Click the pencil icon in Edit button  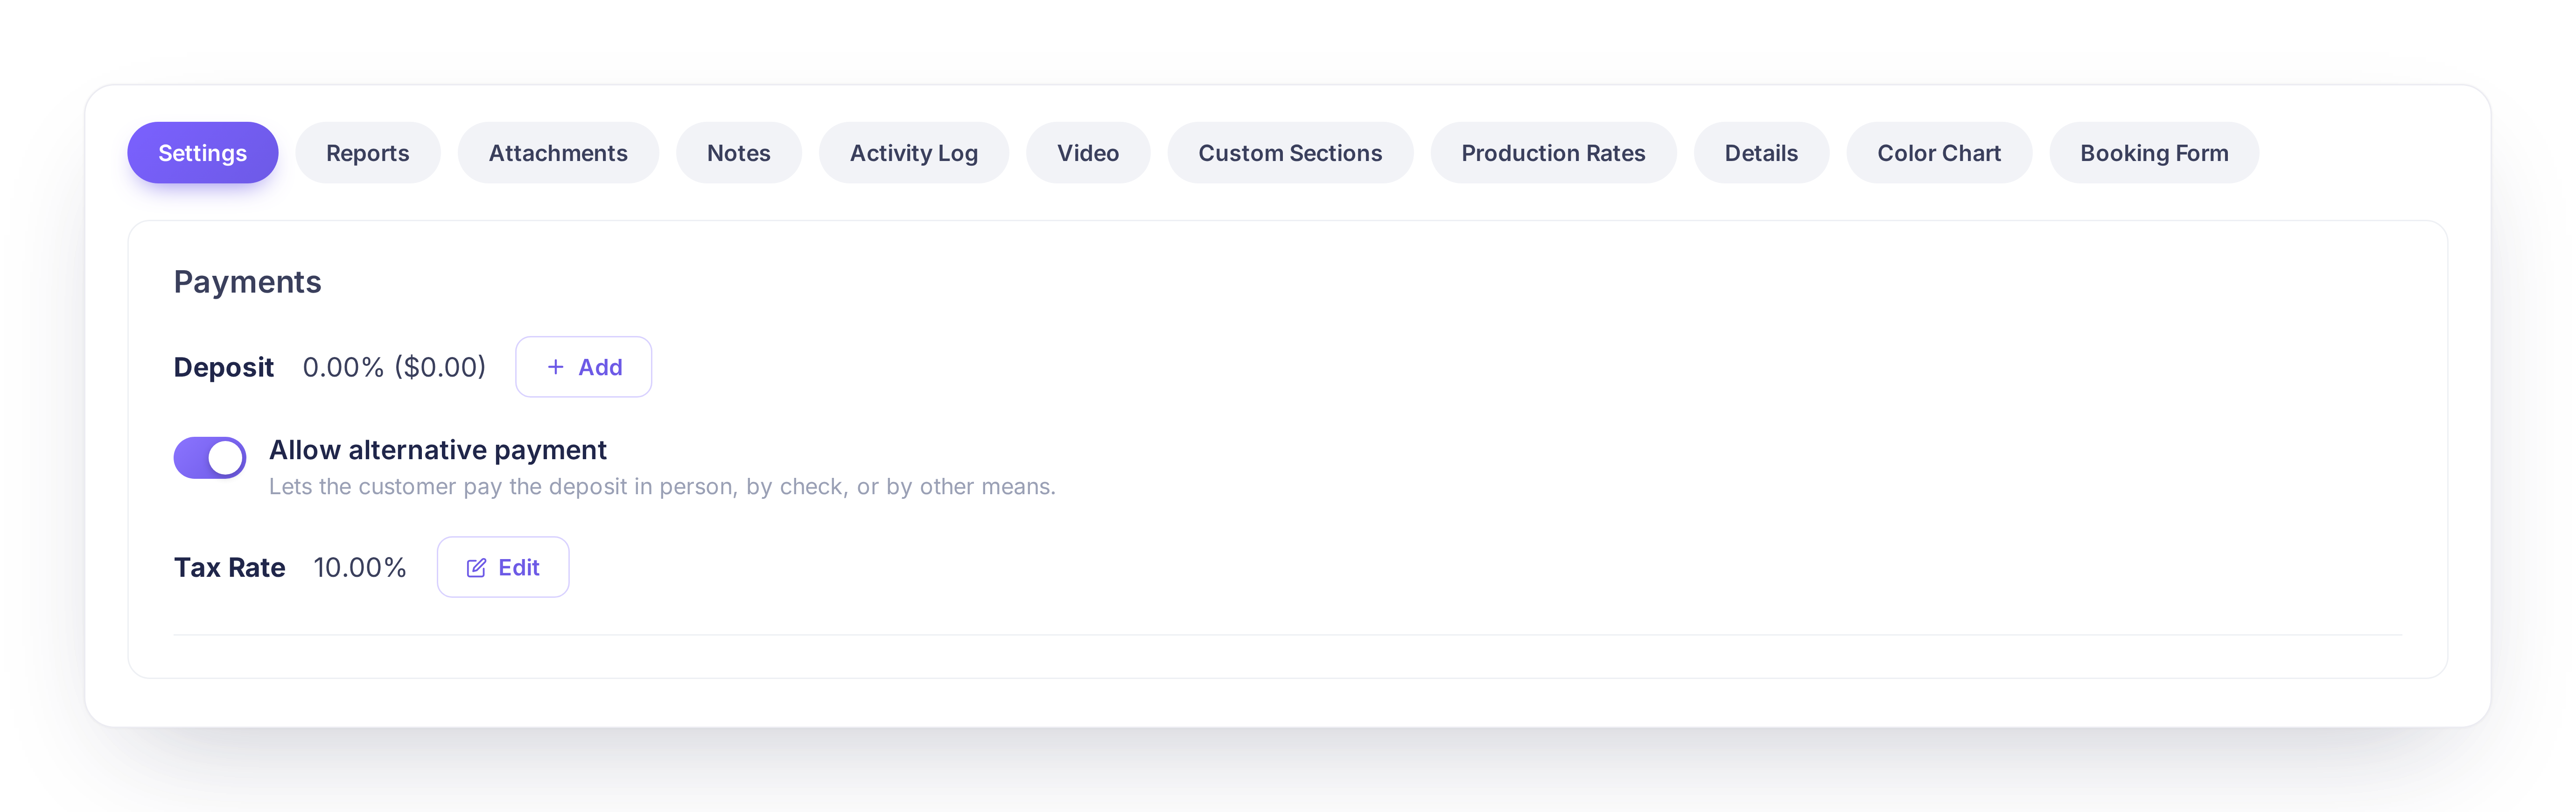[x=476, y=568]
